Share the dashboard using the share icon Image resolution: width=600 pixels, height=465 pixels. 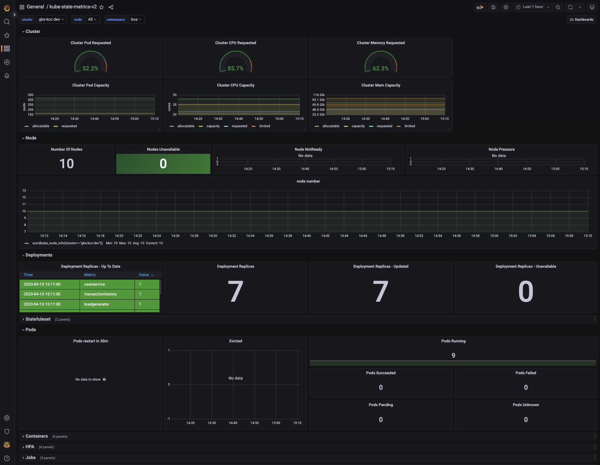111,7
